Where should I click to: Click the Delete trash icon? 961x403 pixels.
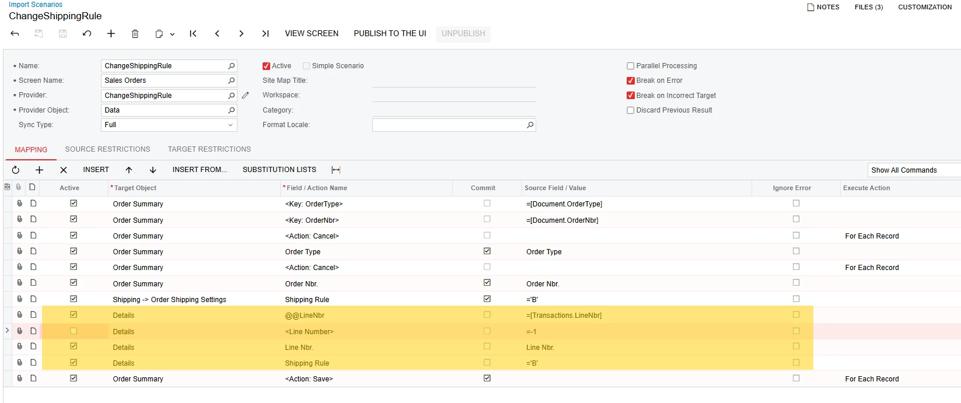135,34
